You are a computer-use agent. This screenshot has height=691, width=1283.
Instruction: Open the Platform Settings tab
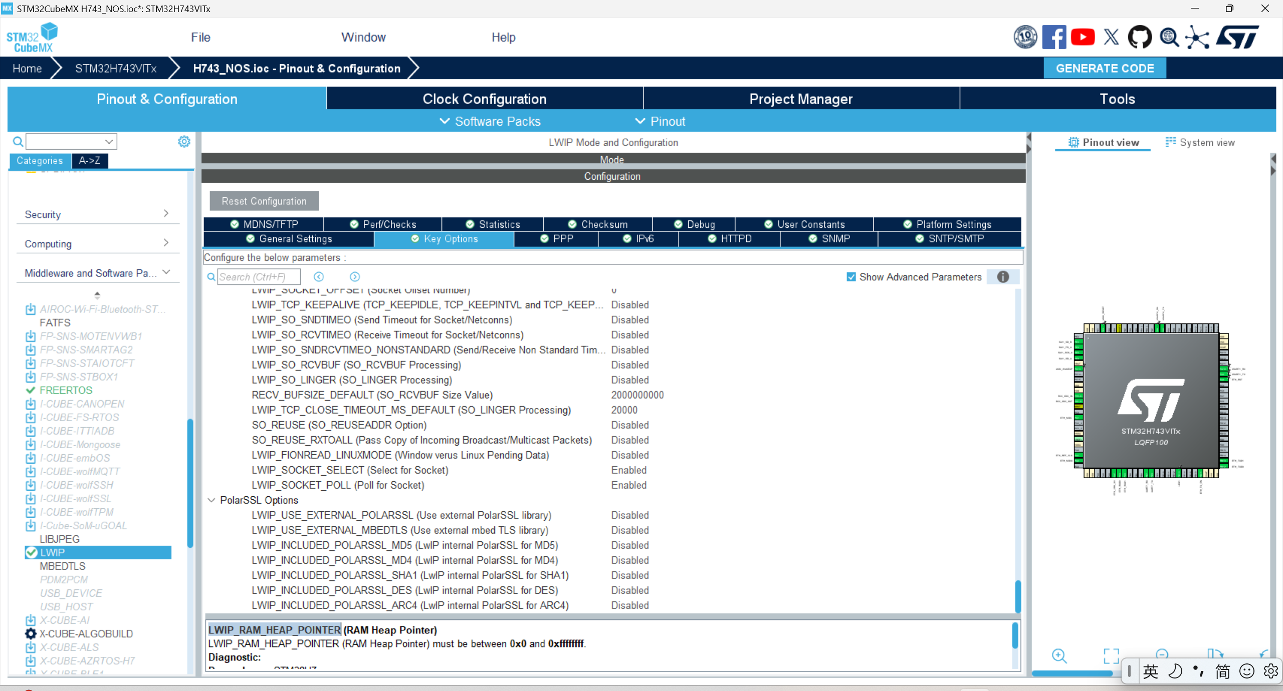coord(947,224)
